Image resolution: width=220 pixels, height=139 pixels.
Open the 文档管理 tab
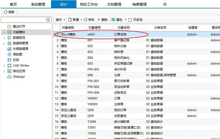click(114, 4)
